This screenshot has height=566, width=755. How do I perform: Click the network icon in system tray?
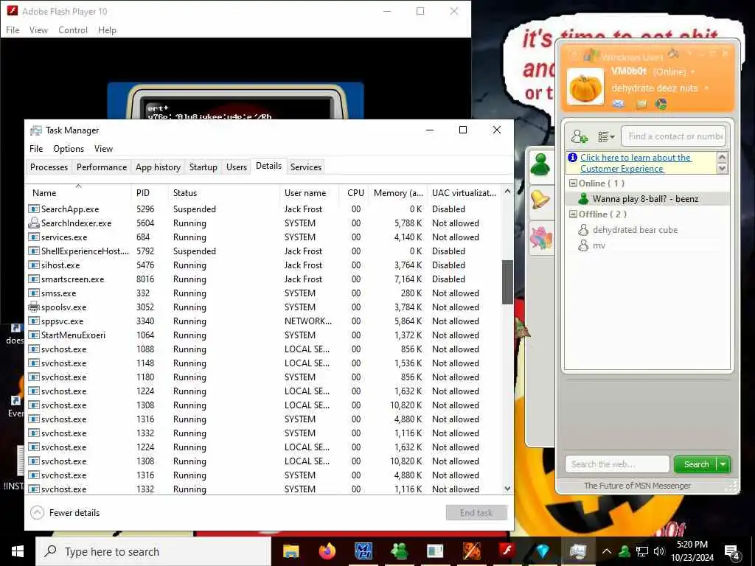[x=642, y=551]
